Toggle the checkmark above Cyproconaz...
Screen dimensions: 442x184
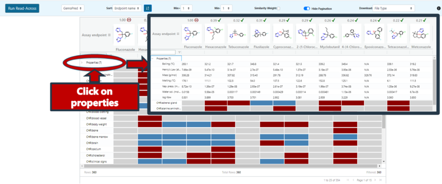click(287, 20)
